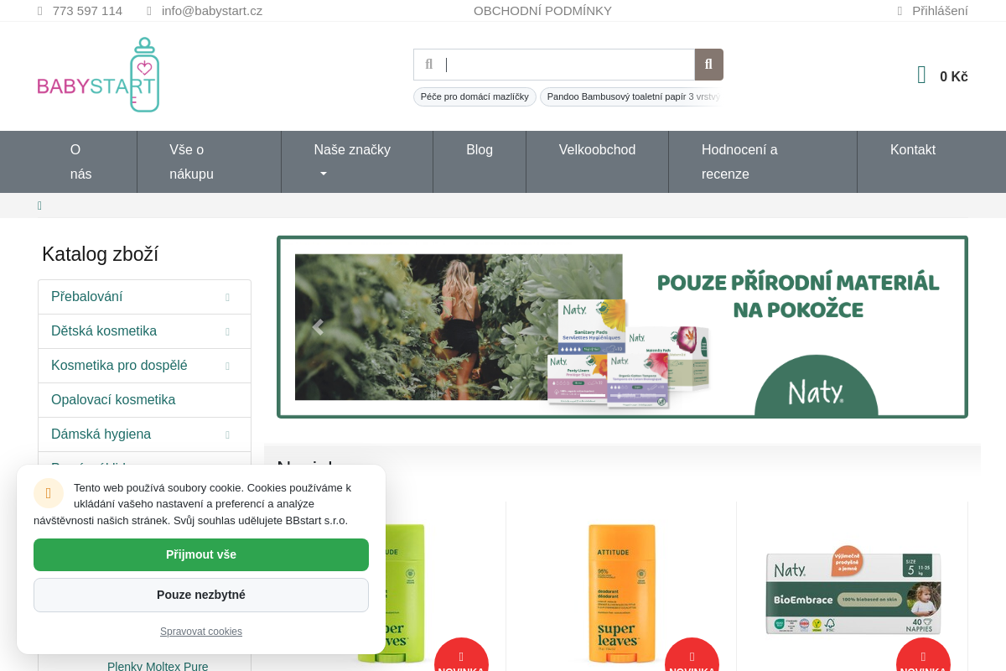1006x671 pixels.
Task: Click the Přihlášení login link
Action: coord(940,11)
